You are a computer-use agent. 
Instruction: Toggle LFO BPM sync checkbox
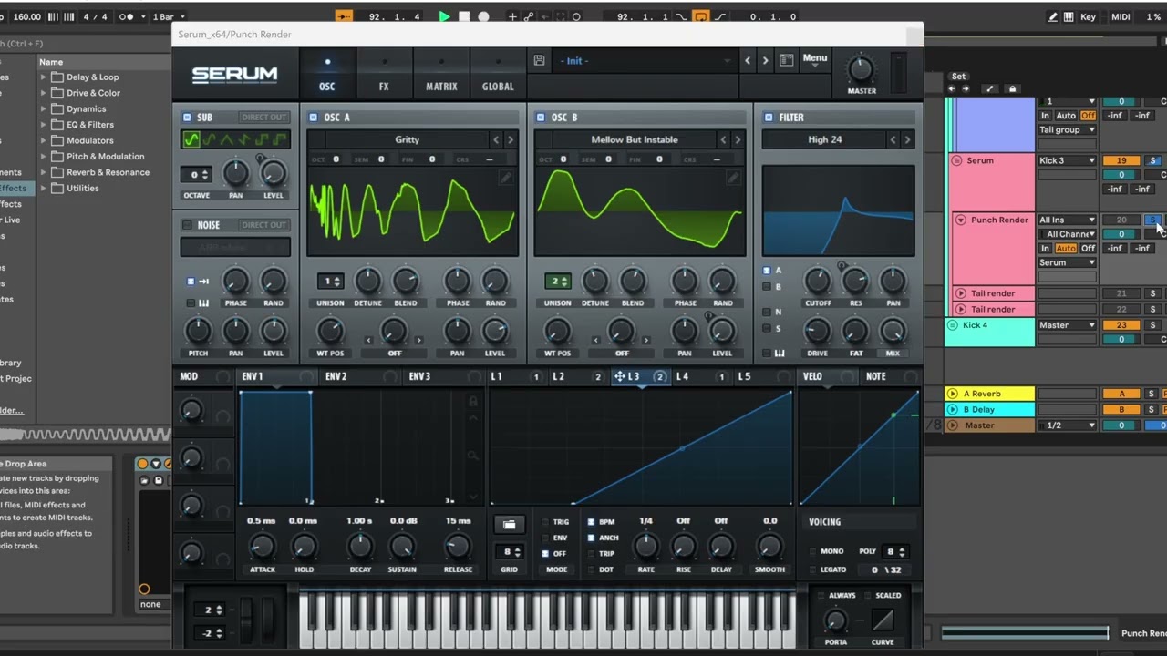591,522
